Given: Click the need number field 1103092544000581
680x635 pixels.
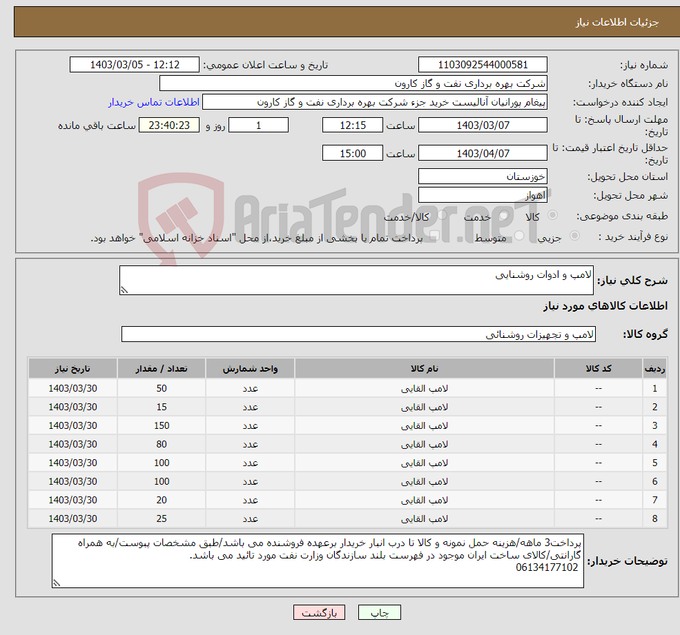Looking at the screenshot, I should (483, 65).
